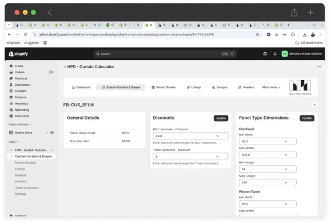This screenshot has height=224, width=331.
Task: Expand the Apps section
Action: [14, 142]
